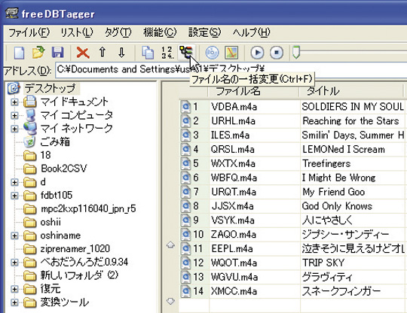Click the ごみ箱 recycle bin icon

tap(29, 141)
